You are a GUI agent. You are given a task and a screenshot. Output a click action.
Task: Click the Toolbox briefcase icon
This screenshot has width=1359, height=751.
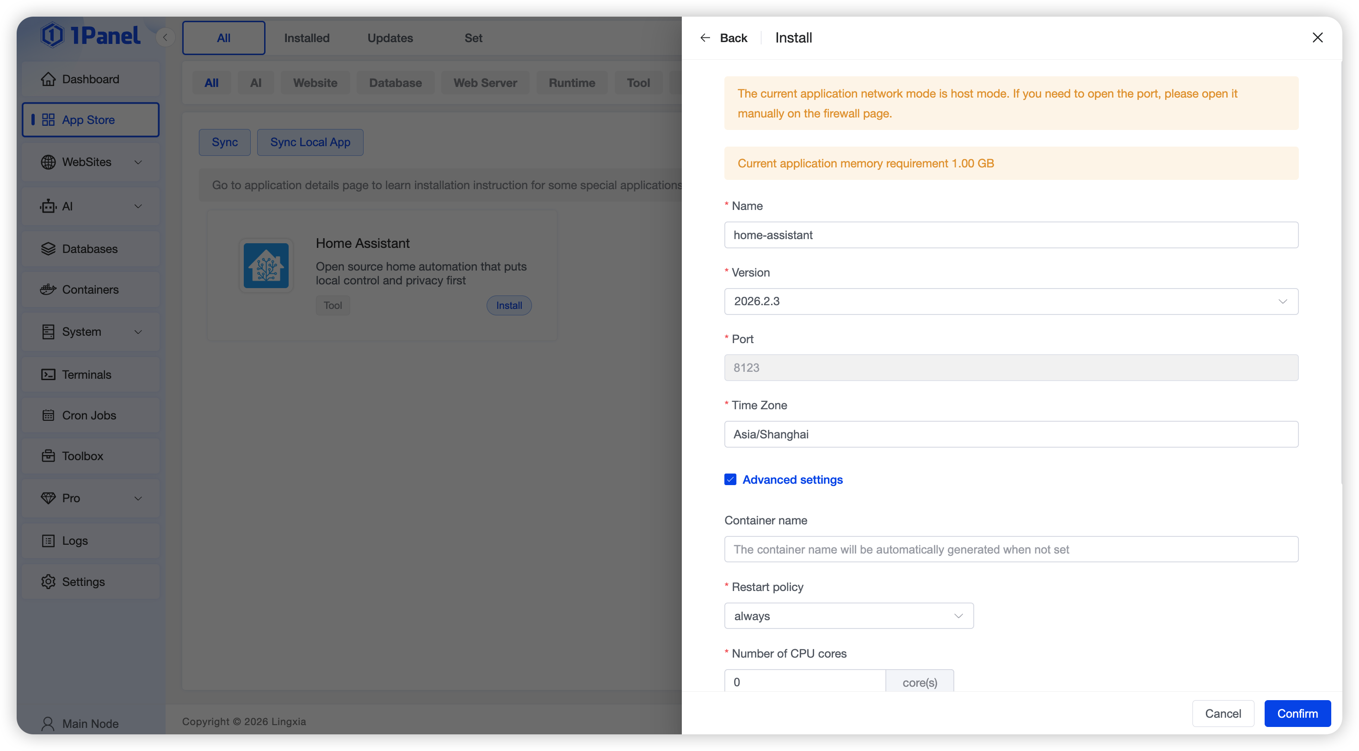48,456
